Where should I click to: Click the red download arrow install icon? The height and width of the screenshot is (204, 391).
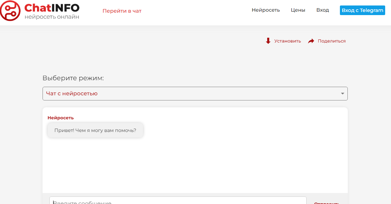click(x=268, y=41)
